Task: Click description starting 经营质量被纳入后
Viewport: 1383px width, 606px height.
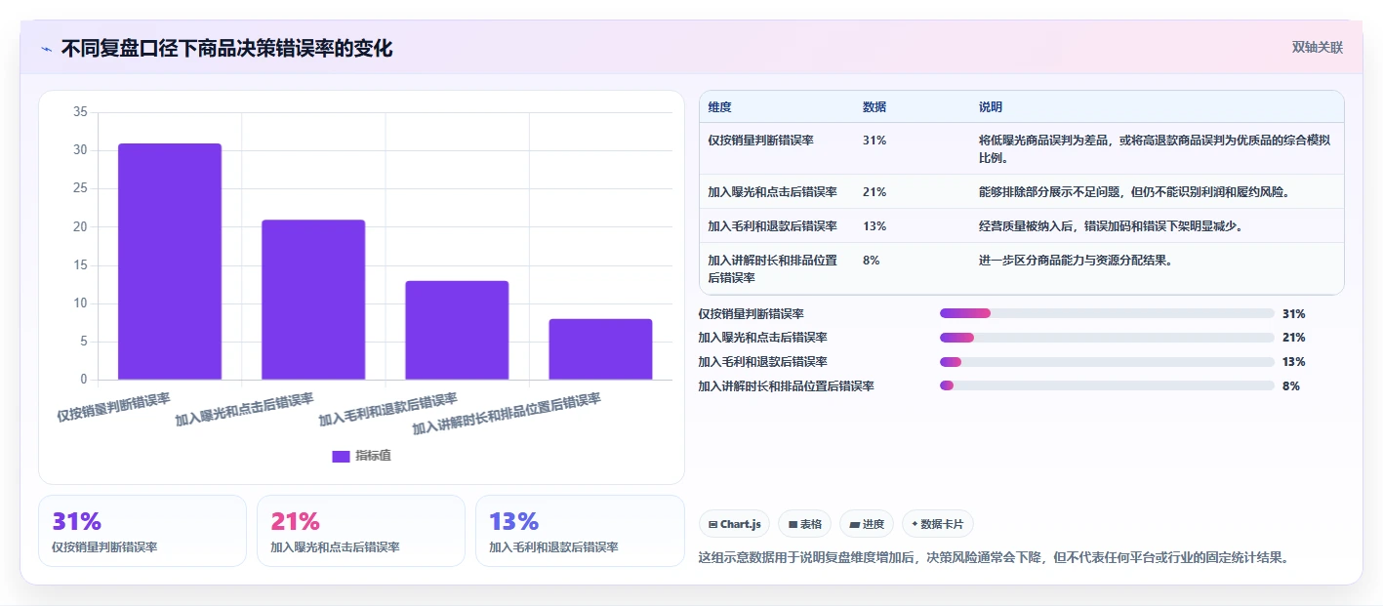Action: pyautogui.click(x=1110, y=226)
